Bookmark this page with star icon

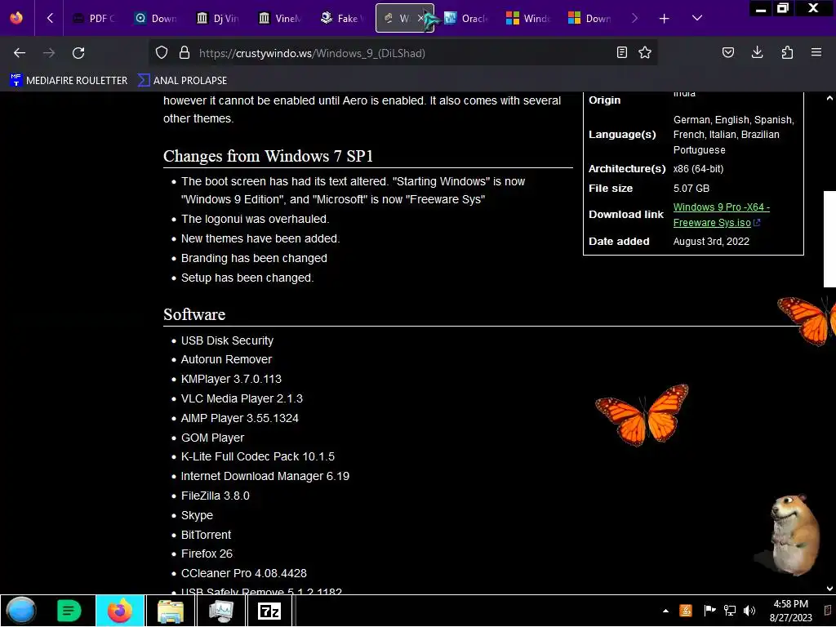pos(645,53)
